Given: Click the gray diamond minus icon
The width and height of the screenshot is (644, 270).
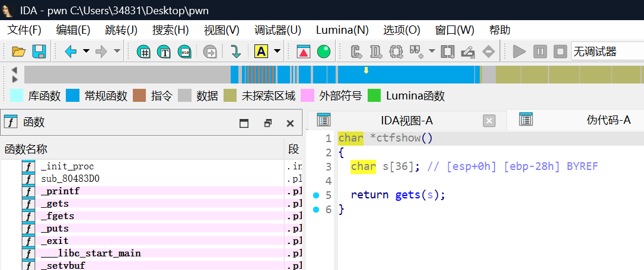Looking at the screenshot, I should (x=489, y=52).
